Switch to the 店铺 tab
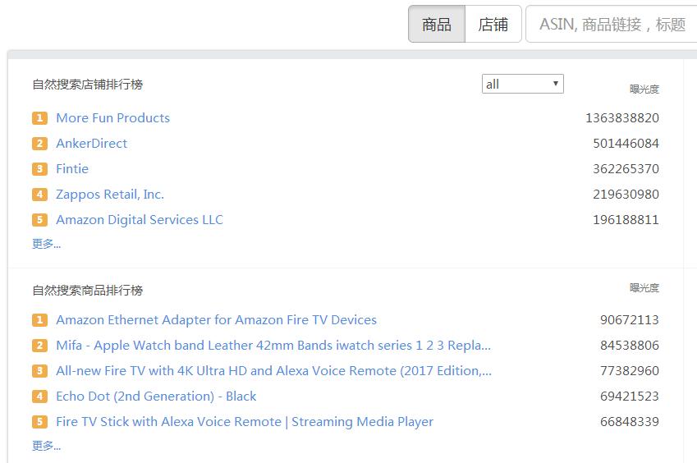The width and height of the screenshot is (697, 463). pyautogui.click(x=493, y=25)
